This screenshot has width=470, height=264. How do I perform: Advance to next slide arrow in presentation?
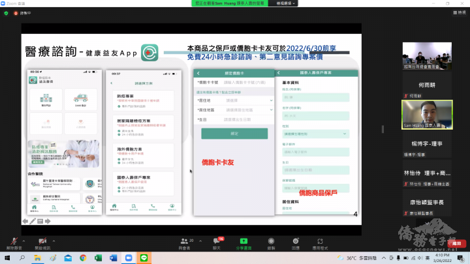point(48,221)
